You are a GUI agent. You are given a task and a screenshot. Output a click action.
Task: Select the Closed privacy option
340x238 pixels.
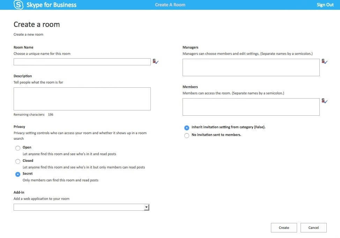(18, 161)
